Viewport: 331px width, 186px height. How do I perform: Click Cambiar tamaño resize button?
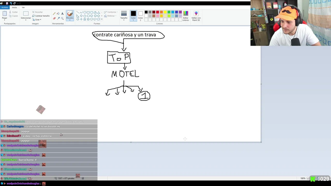41,16
